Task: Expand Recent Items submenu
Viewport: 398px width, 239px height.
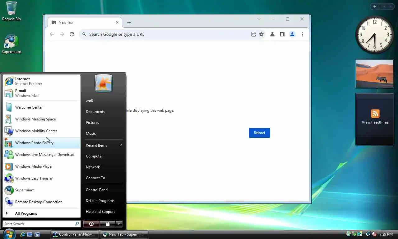Action: point(104,145)
